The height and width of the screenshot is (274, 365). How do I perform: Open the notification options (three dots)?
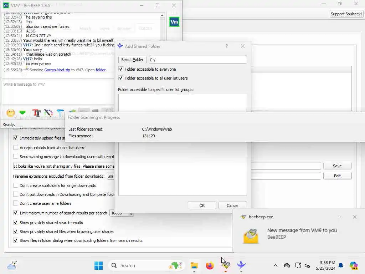[340, 217]
